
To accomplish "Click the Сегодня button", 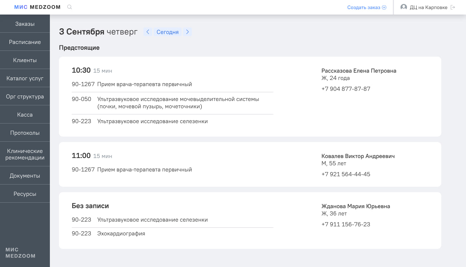I will (x=167, y=32).
